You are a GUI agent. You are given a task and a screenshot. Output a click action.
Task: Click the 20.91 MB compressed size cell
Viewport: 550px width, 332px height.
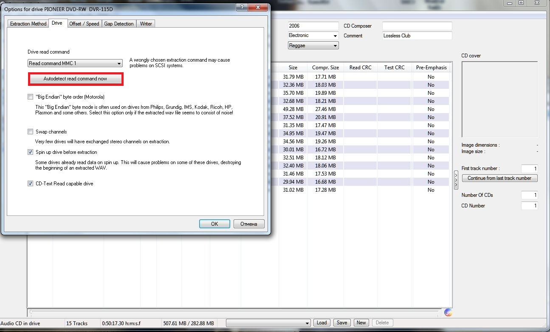click(326, 117)
